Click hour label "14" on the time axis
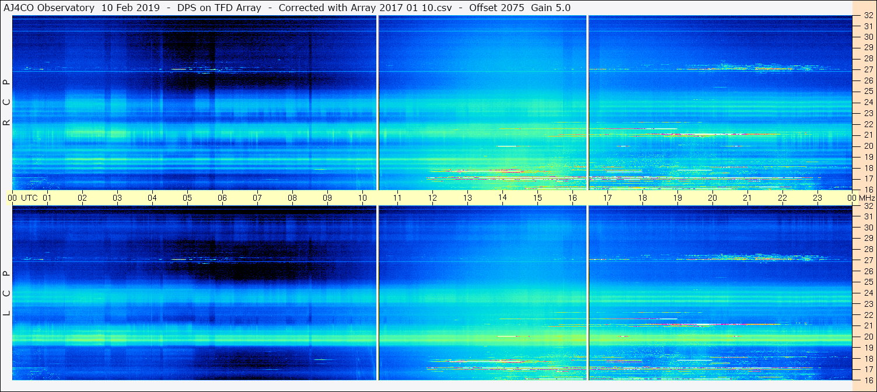The image size is (877, 392). [x=502, y=198]
